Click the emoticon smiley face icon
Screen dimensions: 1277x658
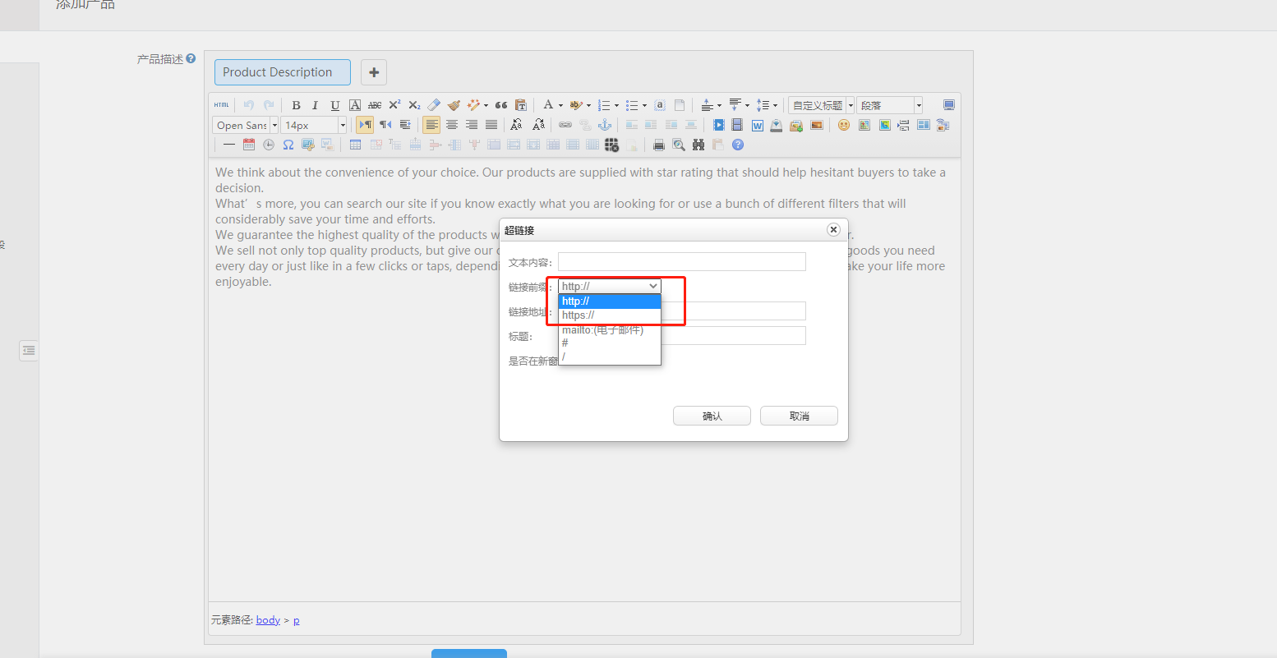pos(844,125)
